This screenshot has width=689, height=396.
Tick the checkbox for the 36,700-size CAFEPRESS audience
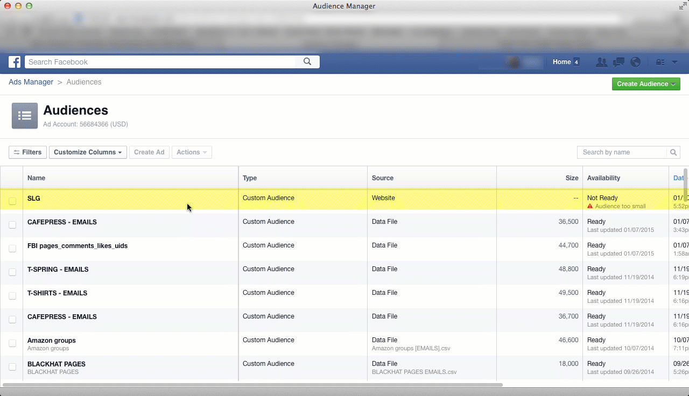pyautogui.click(x=12, y=320)
